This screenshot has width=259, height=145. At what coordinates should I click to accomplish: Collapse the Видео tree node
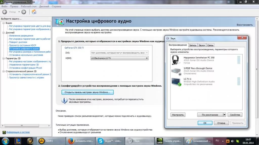pyautogui.click(x=4, y=23)
